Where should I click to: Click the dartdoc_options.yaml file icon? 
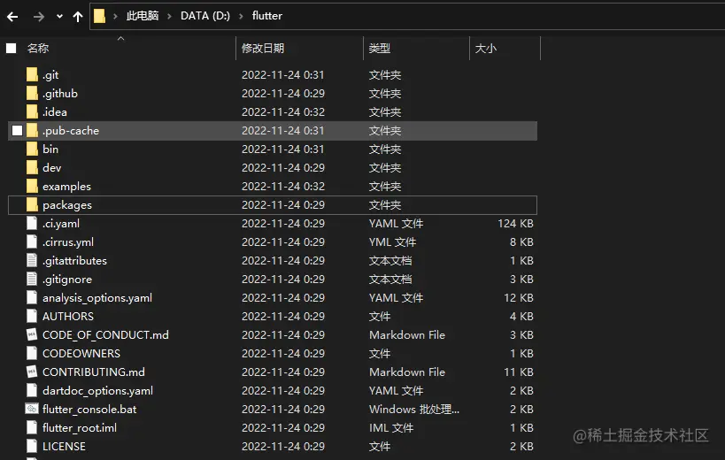point(32,390)
